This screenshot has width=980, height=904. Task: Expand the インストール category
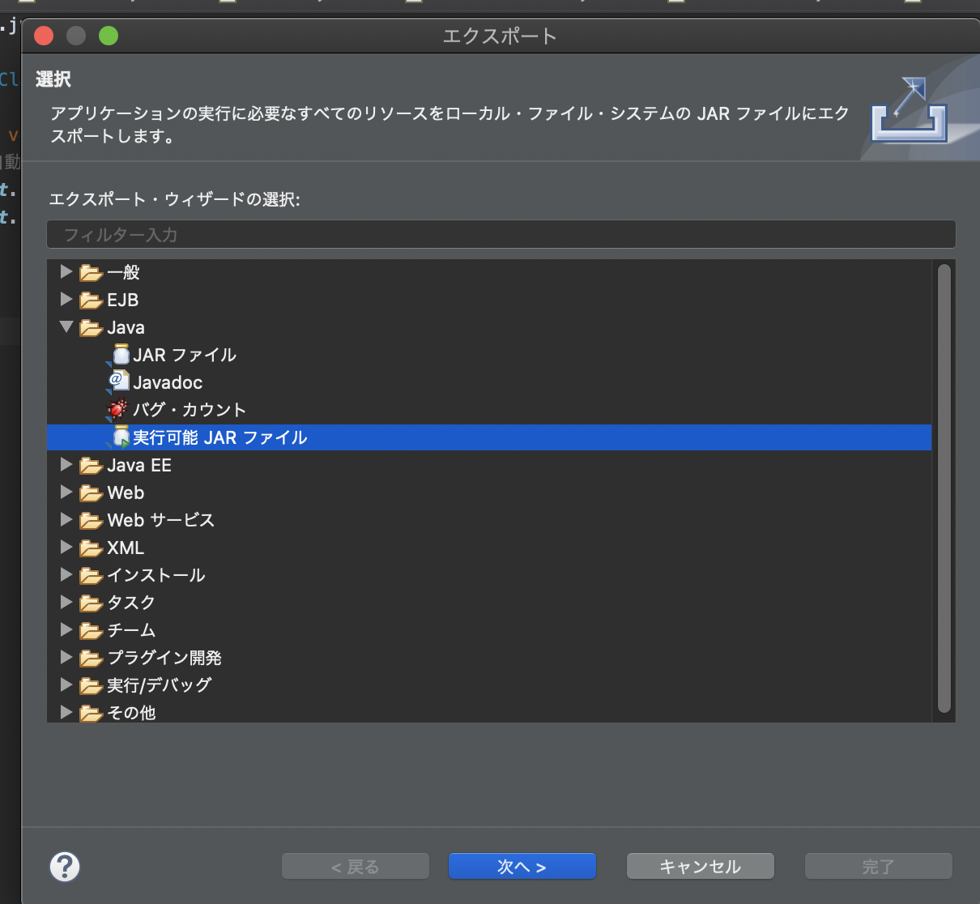(66, 574)
